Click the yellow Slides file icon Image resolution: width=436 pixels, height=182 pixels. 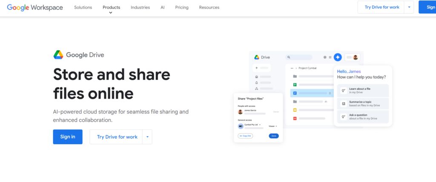click(x=295, y=110)
